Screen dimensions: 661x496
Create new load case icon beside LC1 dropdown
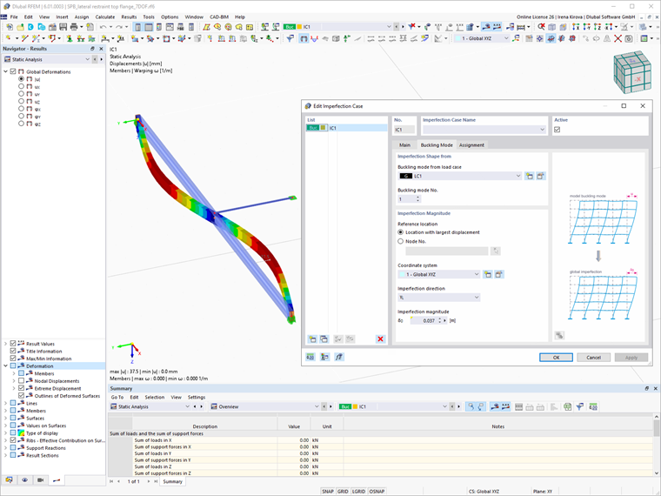(529, 176)
